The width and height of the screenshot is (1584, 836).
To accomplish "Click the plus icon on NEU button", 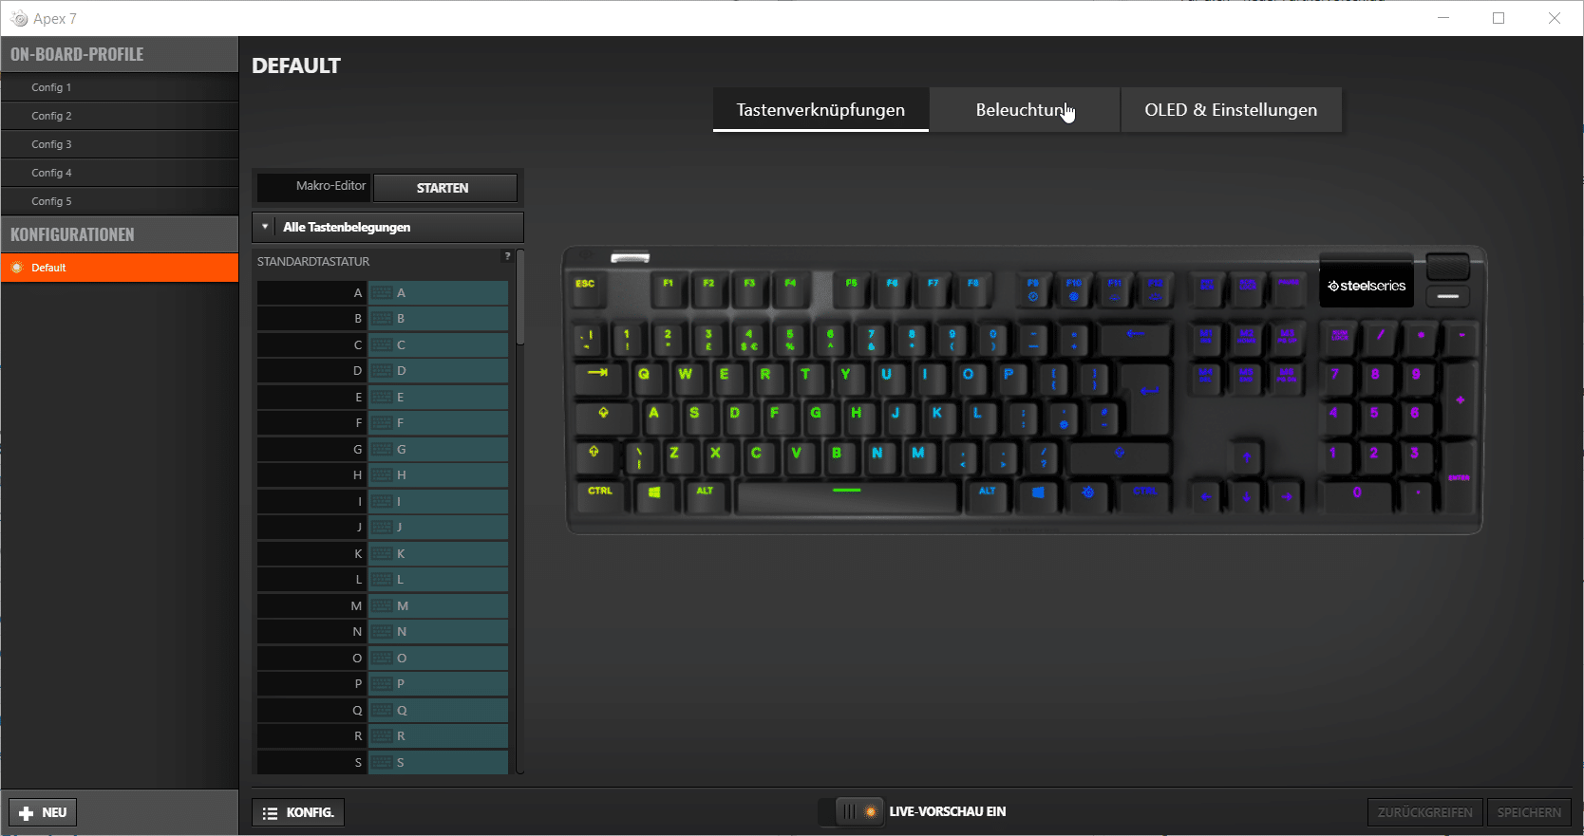I will [x=27, y=813].
